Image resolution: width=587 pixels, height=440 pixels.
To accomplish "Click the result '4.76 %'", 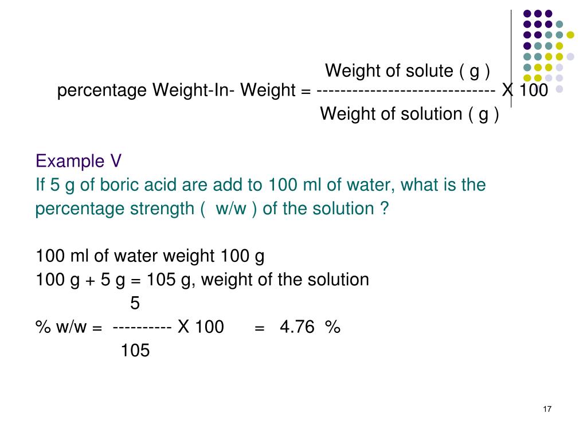I will 310,327.
